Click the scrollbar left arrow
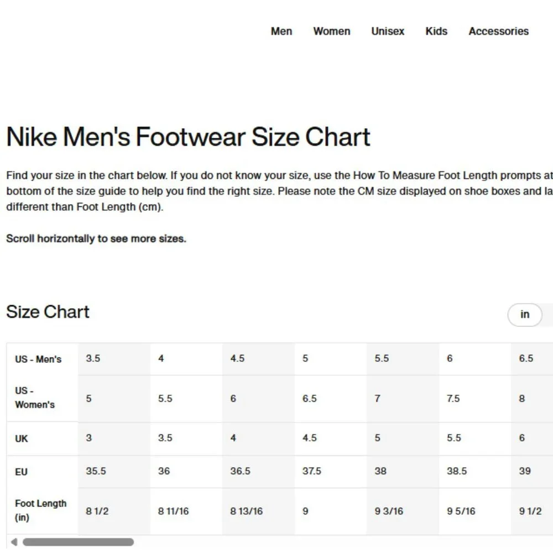 pyautogui.click(x=14, y=542)
